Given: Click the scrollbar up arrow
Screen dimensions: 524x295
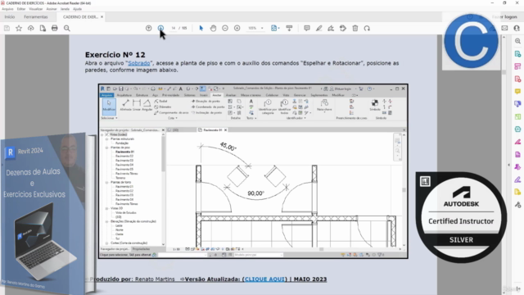Looking at the screenshot, I should coord(504,38).
